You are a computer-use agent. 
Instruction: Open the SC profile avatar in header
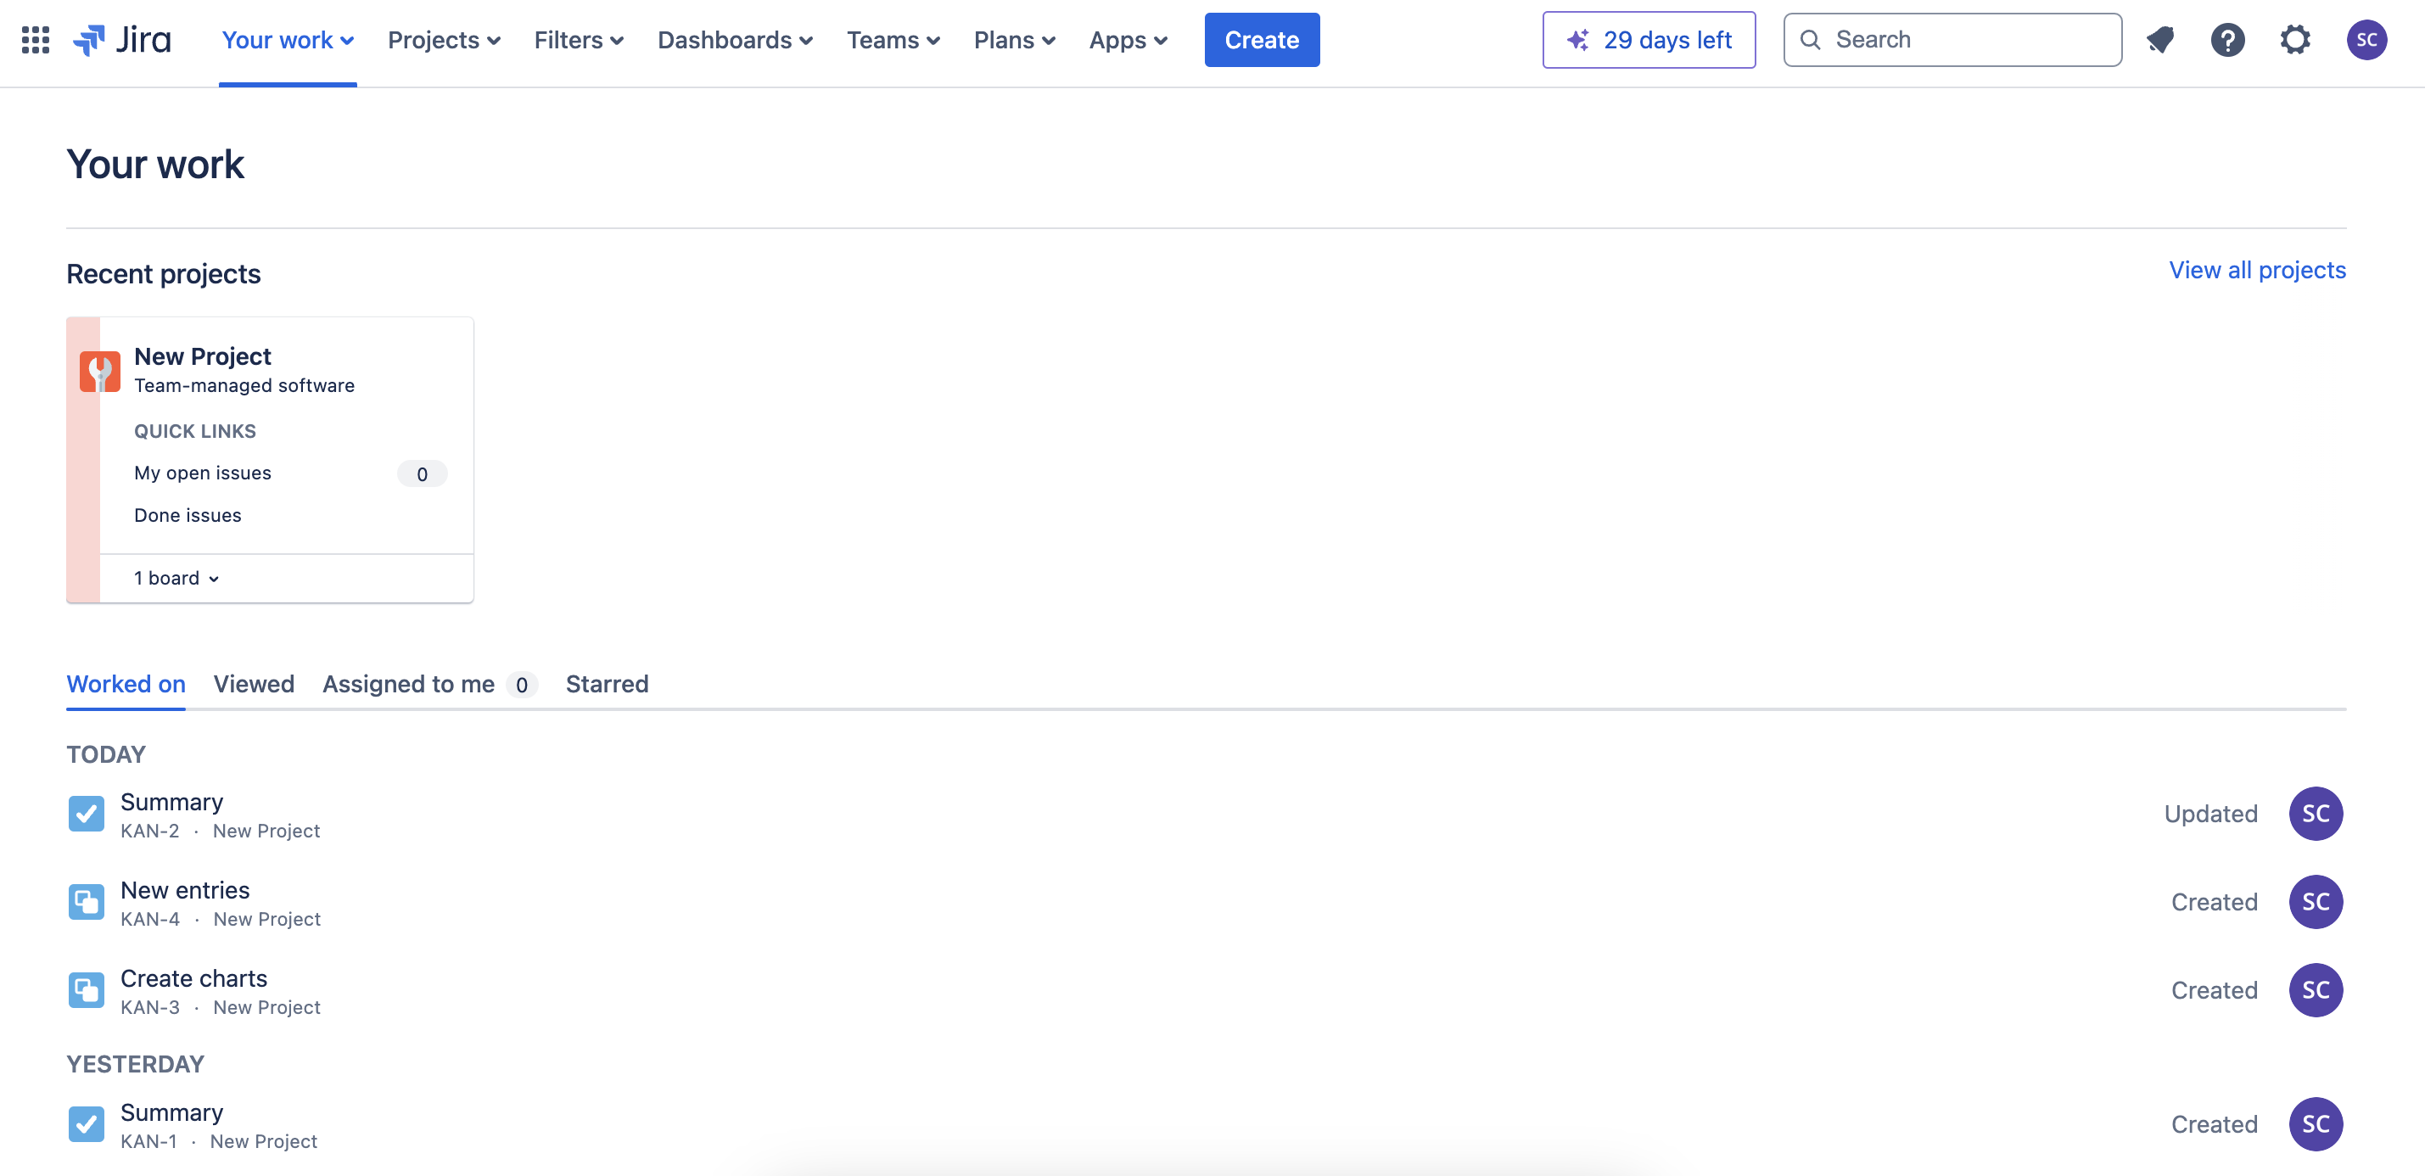2366,40
